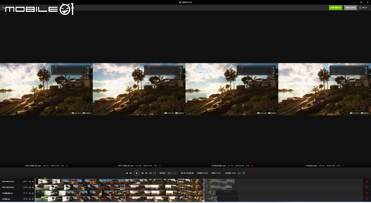Jump to the end of playback
The width and height of the screenshot is (371, 203).
pyautogui.click(x=146, y=173)
